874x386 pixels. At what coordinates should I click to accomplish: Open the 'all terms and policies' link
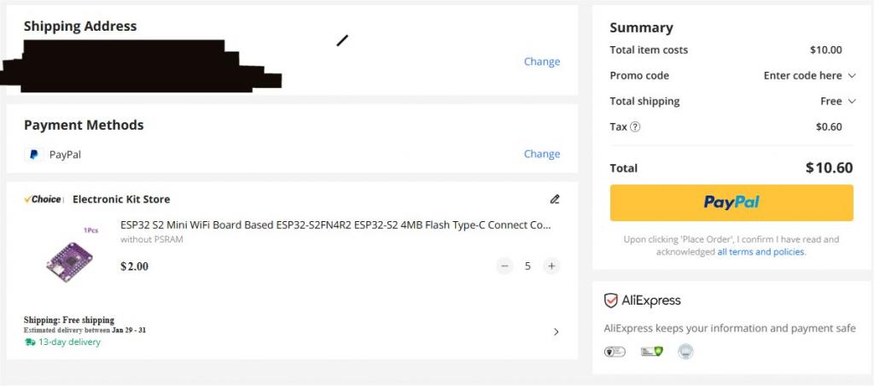(x=760, y=252)
